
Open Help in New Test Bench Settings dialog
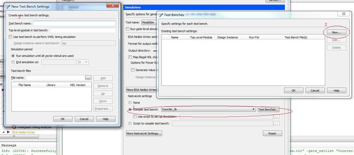(x=106, y=119)
